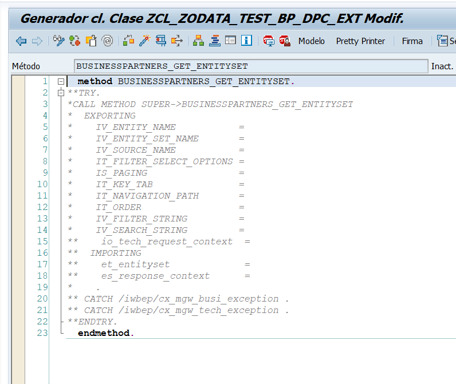Screen dimensions: 456x384
Task: Click line number 15 in the gutter
Action: pos(42,242)
